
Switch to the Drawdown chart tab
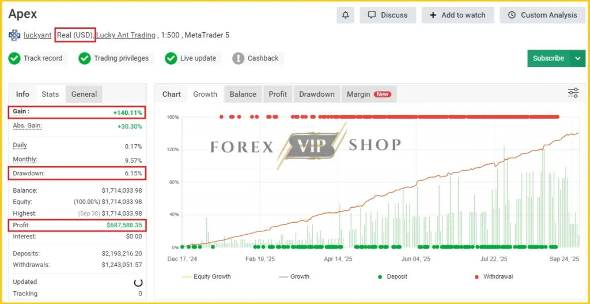pos(317,94)
